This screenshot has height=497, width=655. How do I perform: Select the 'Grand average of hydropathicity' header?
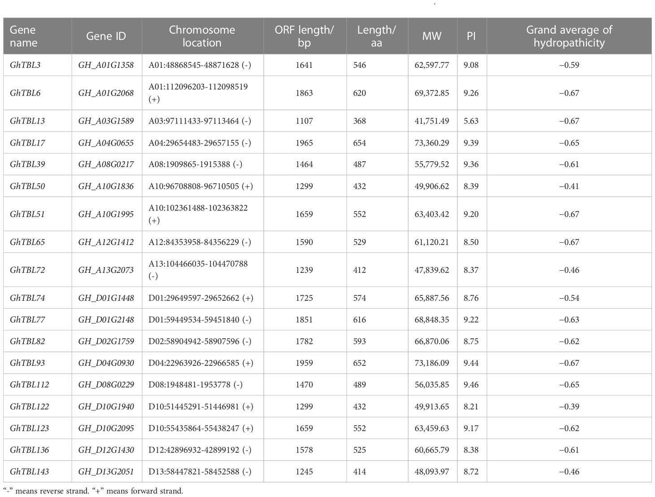(x=569, y=36)
